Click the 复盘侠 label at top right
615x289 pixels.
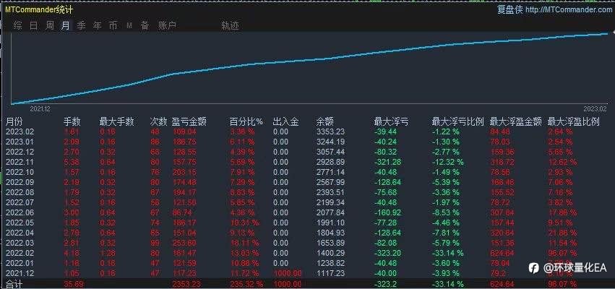(510, 10)
